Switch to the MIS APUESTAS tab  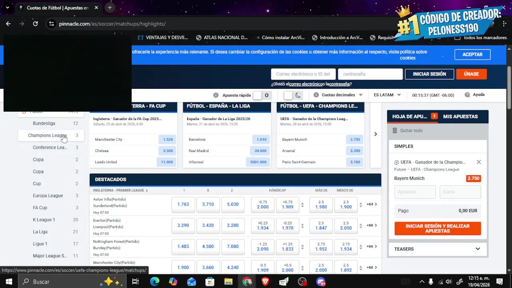pyautogui.click(x=460, y=116)
